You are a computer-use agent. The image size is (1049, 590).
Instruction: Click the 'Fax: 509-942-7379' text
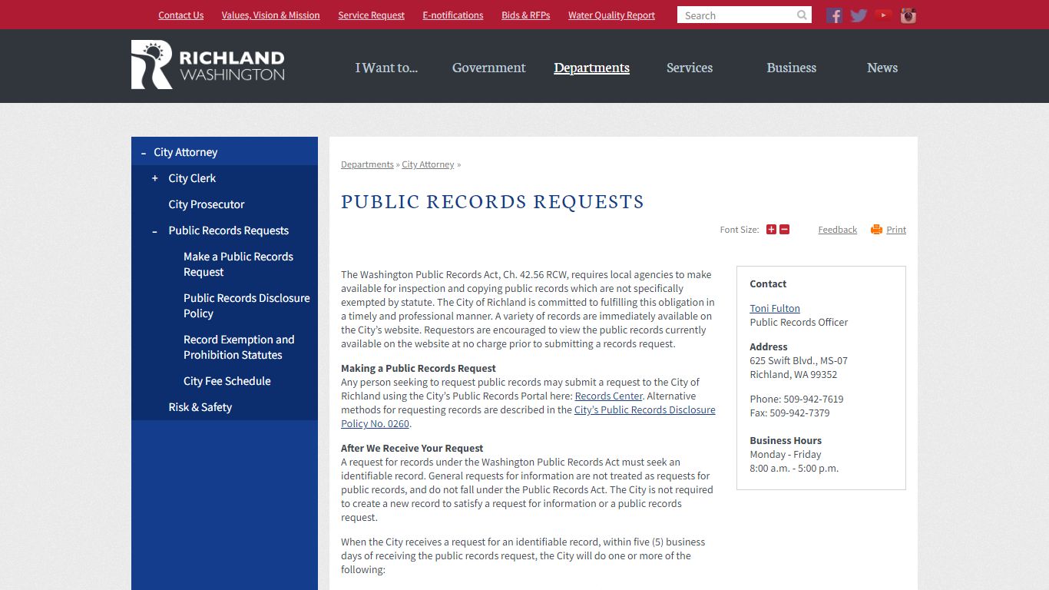coord(789,413)
